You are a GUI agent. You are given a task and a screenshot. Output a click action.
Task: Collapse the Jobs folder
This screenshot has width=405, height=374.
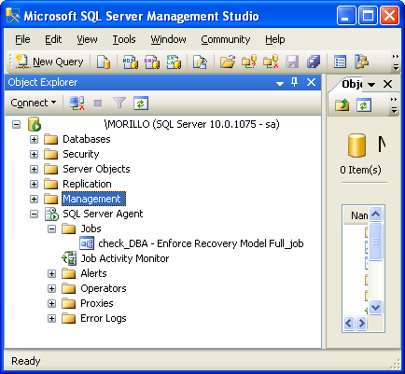pyautogui.click(x=52, y=229)
